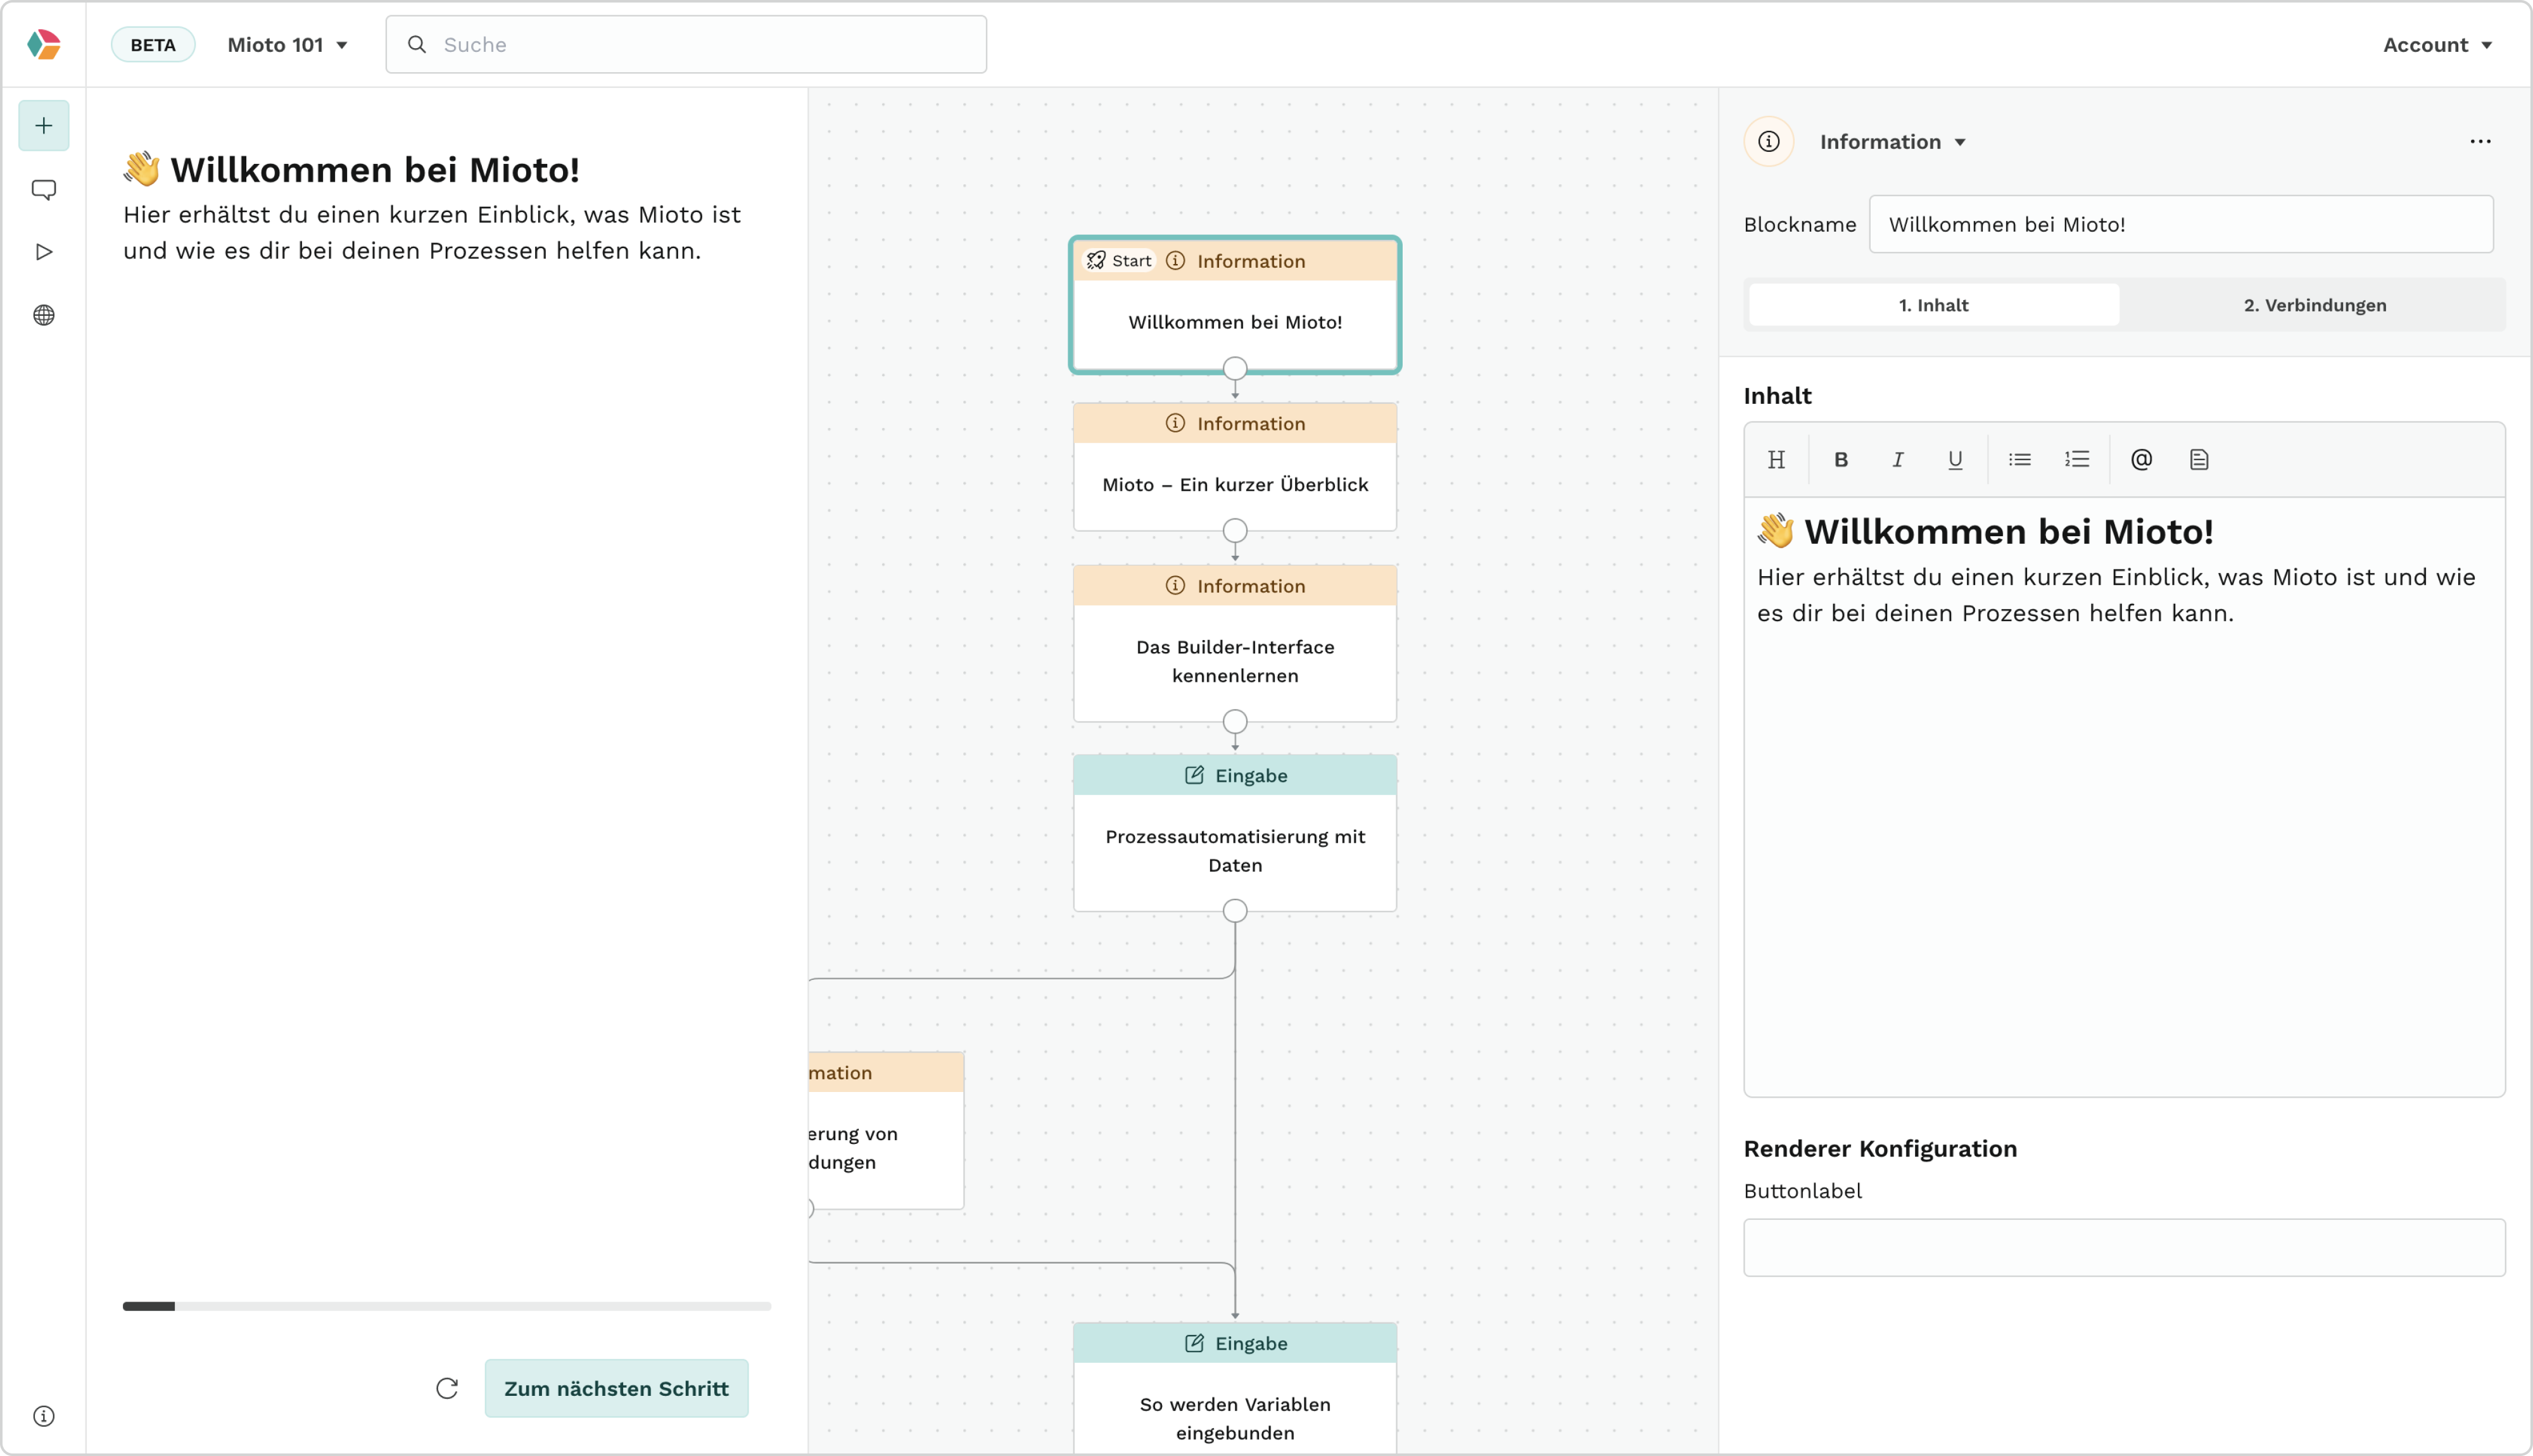This screenshot has height=1456, width=2533.
Task: Switch to the 2. Verbindungen tab
Action: coord(2314,305)
